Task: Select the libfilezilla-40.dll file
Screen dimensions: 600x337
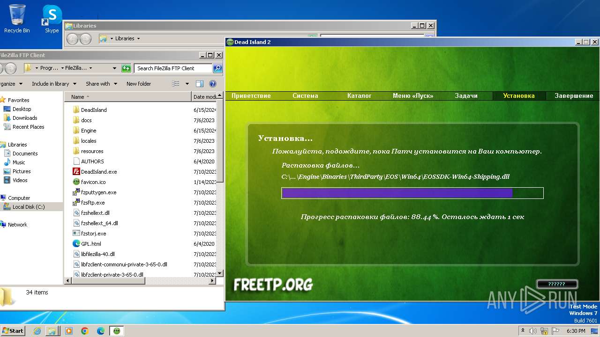Action: 94,254
